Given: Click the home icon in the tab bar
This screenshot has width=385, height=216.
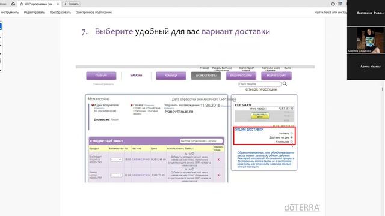Looking at the screenshot, I should click(13, 4).
